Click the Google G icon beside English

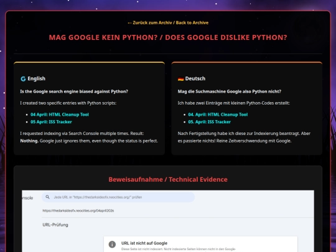(x=23, y=79)
